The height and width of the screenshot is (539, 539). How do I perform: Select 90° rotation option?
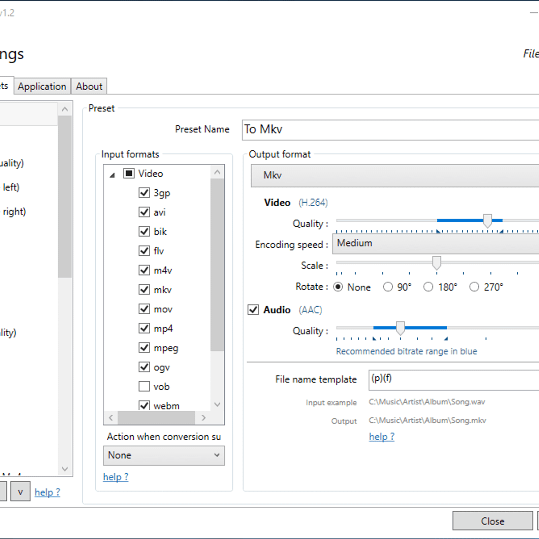pyautogui.click(x=388, y=287)
